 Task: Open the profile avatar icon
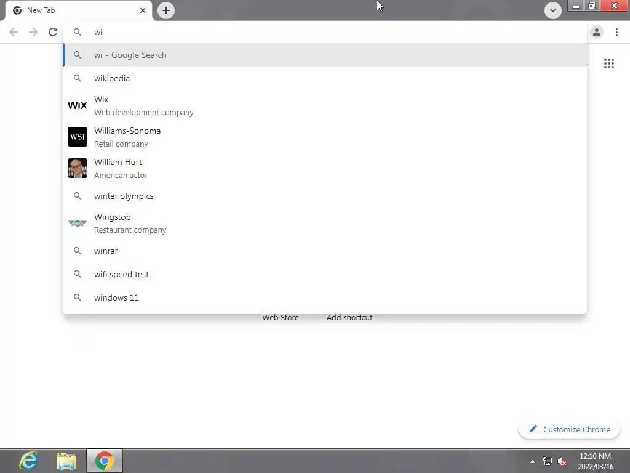coord(597,32)
